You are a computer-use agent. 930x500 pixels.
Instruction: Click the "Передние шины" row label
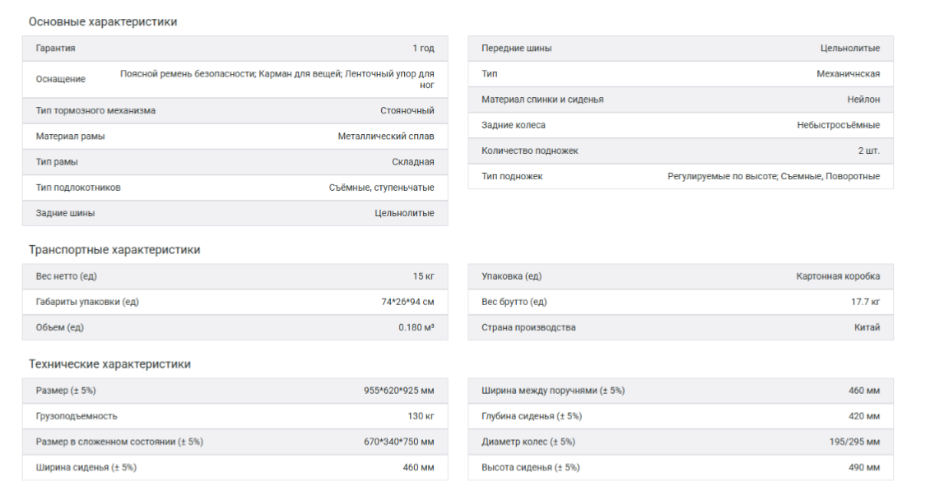tap(517, 49)
